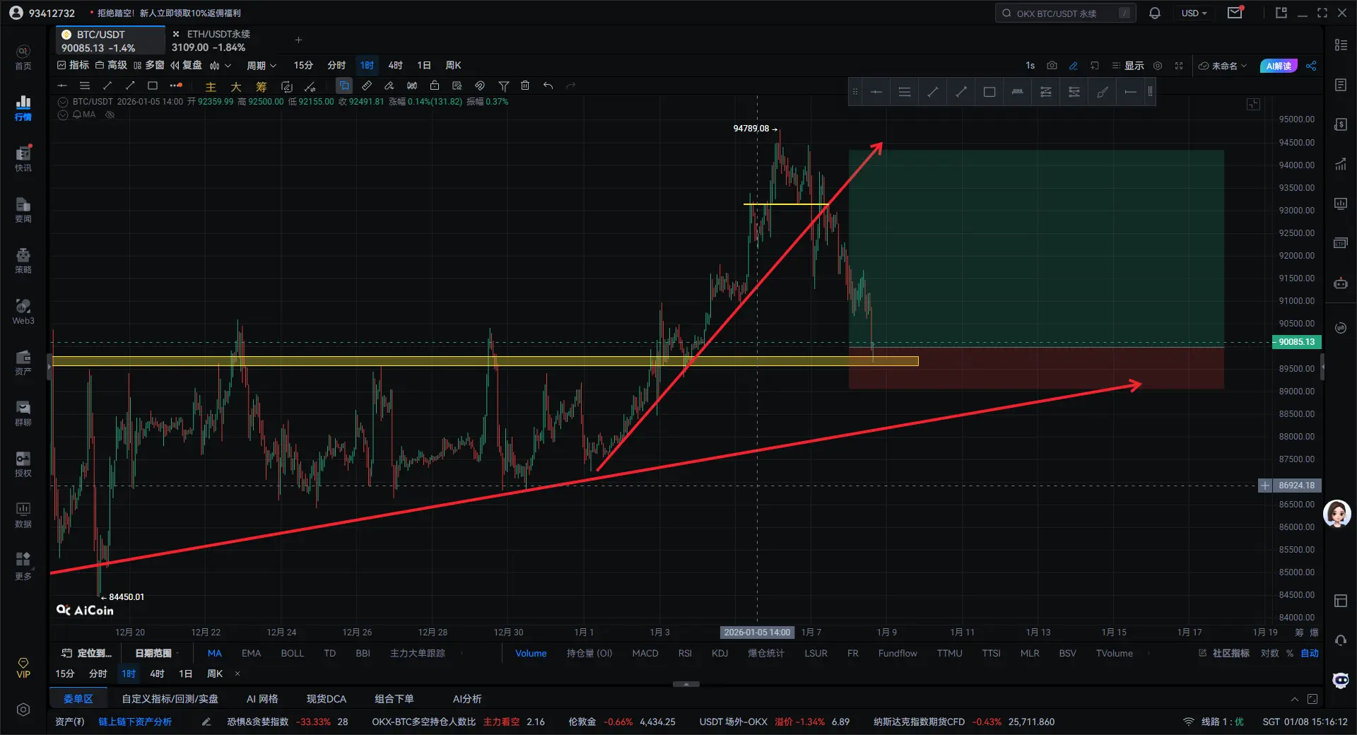
Task: Click the 定位到... locate button
Action: click(x=87, y=653)
